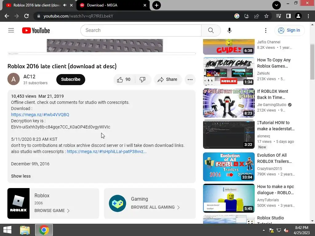Image resolution: width=315 pixels, height=236 pixels.
Task: Go back with the browser back arrow
Action: pyautogui.click(x=7, y=16)
